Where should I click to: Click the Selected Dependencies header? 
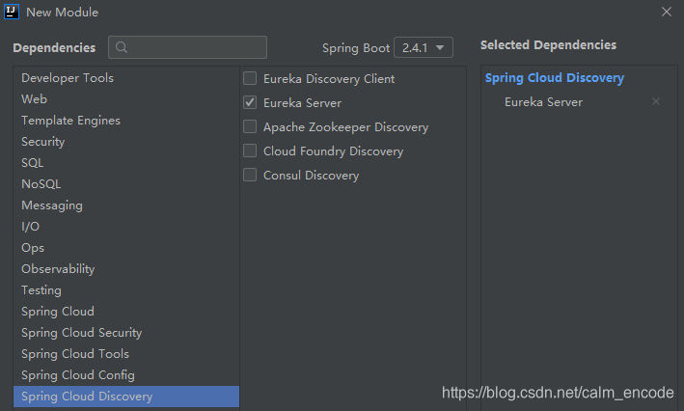pos(548,45)
